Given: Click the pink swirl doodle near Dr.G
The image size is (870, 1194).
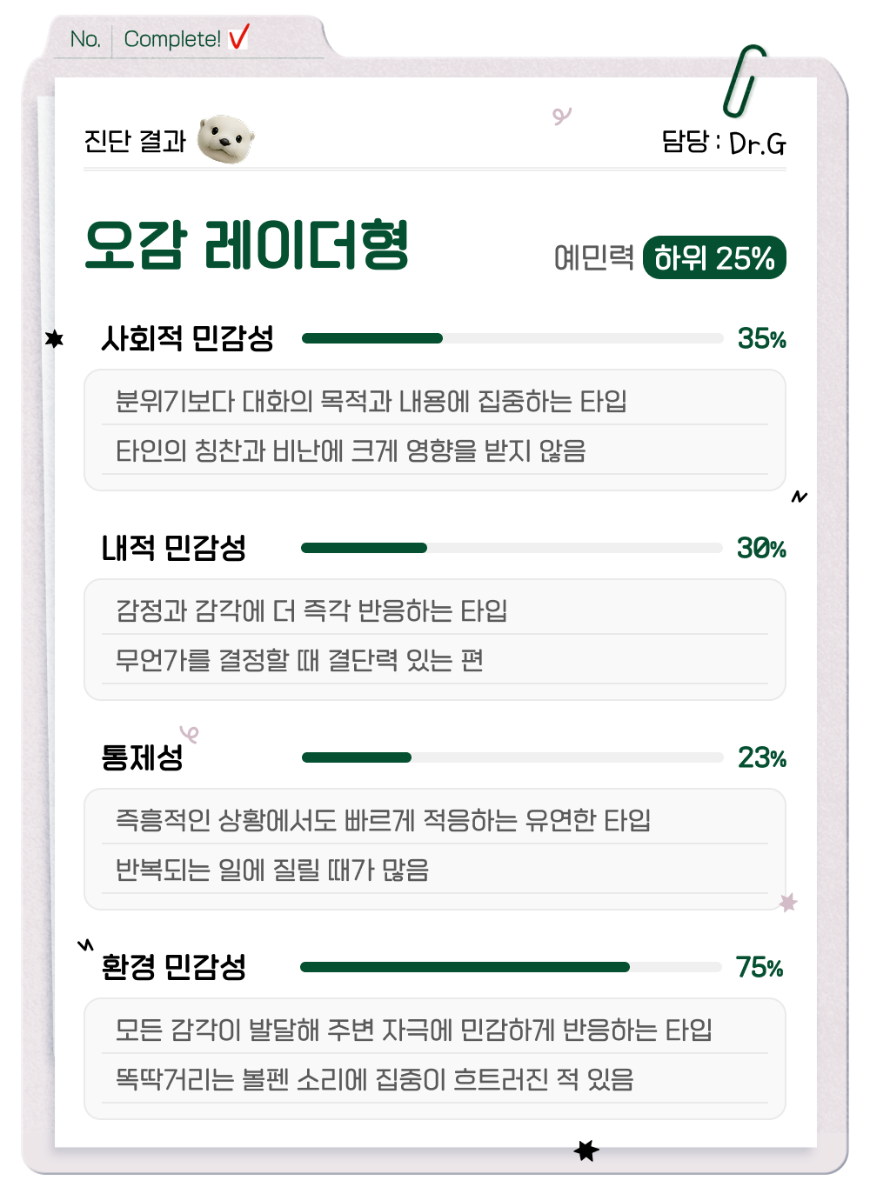Looking at the screenshot, I should pos(562,115).
